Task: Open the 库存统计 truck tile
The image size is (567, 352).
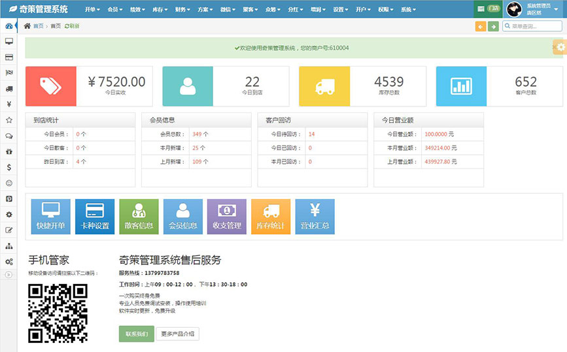Action: 270,216
